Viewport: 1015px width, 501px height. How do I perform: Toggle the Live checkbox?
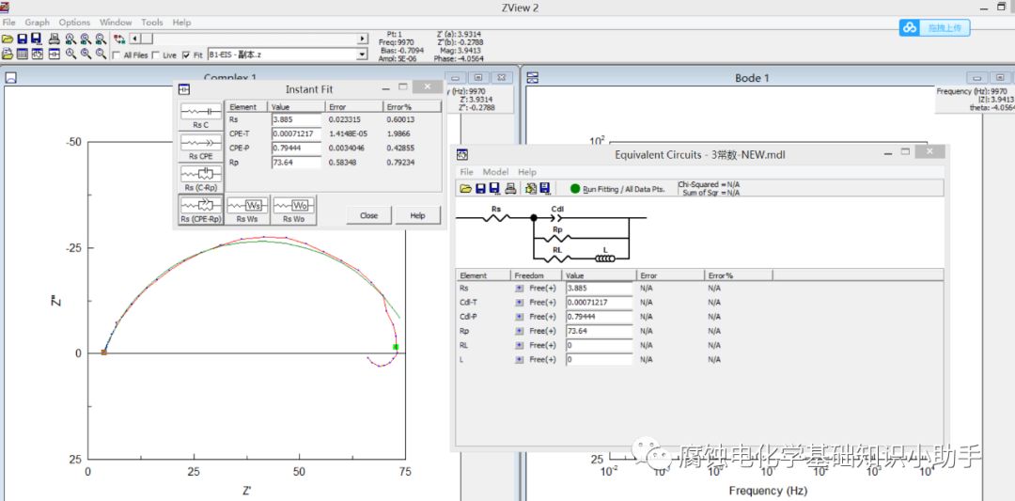point(157,55)
